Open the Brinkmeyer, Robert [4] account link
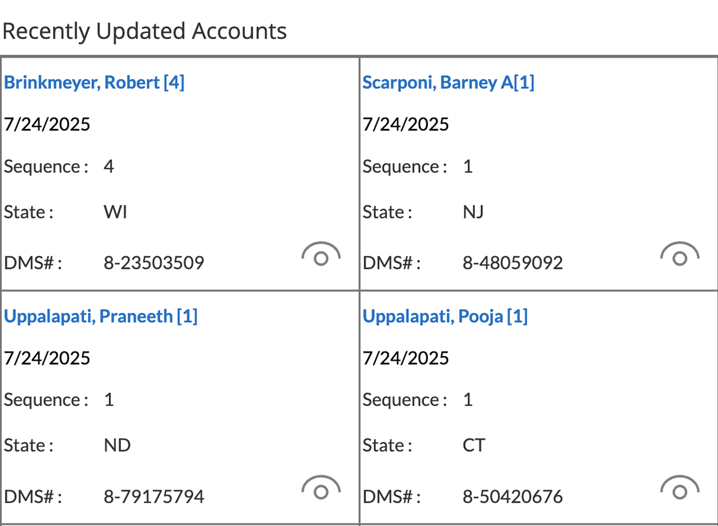This screenshot has height=526, width=718. click(94, 83)
